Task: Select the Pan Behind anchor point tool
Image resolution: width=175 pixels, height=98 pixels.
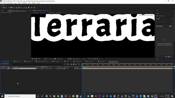Action: [14, 8]
